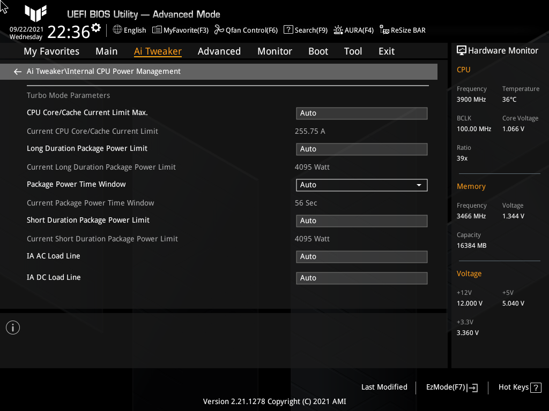Click Ai Tweaker\Internal CPU Power Management breadcrumb
This screenshot has width=549, height=411.
coord(103,71)
